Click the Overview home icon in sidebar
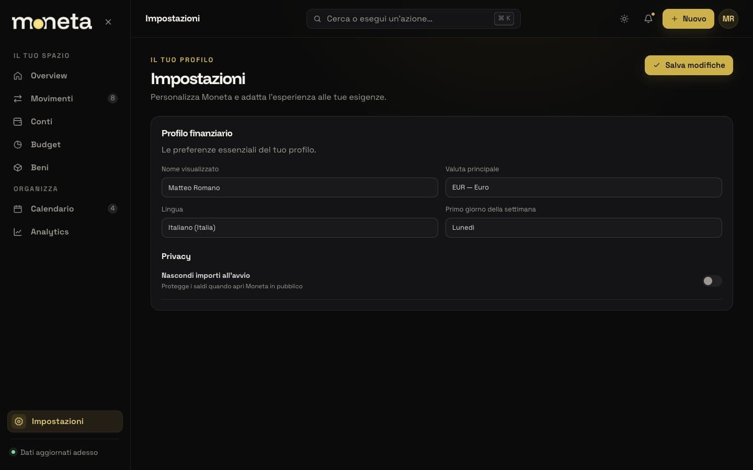 pyautogui.click(x=18, y=76)
